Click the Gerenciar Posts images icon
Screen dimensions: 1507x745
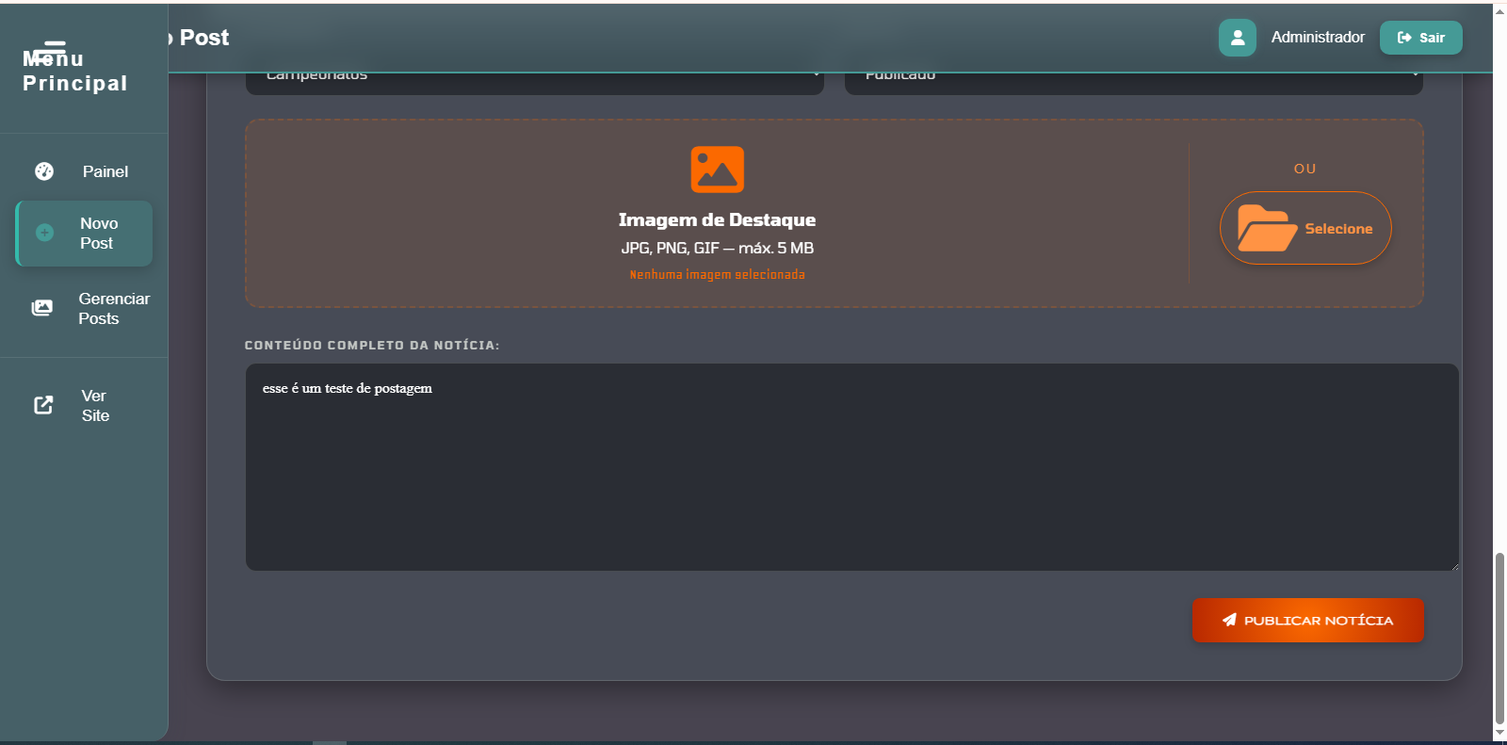pos(42,308)
